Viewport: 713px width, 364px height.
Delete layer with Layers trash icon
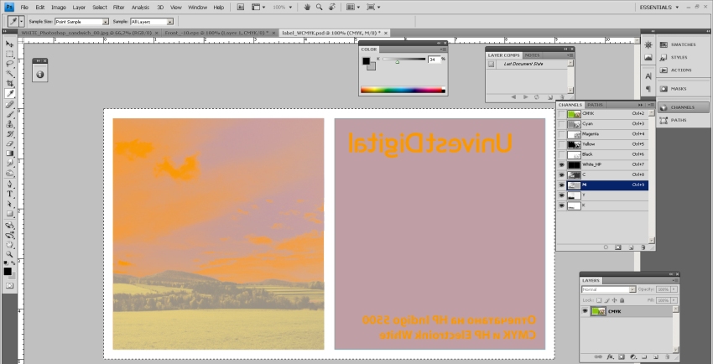tap(667, 357)
